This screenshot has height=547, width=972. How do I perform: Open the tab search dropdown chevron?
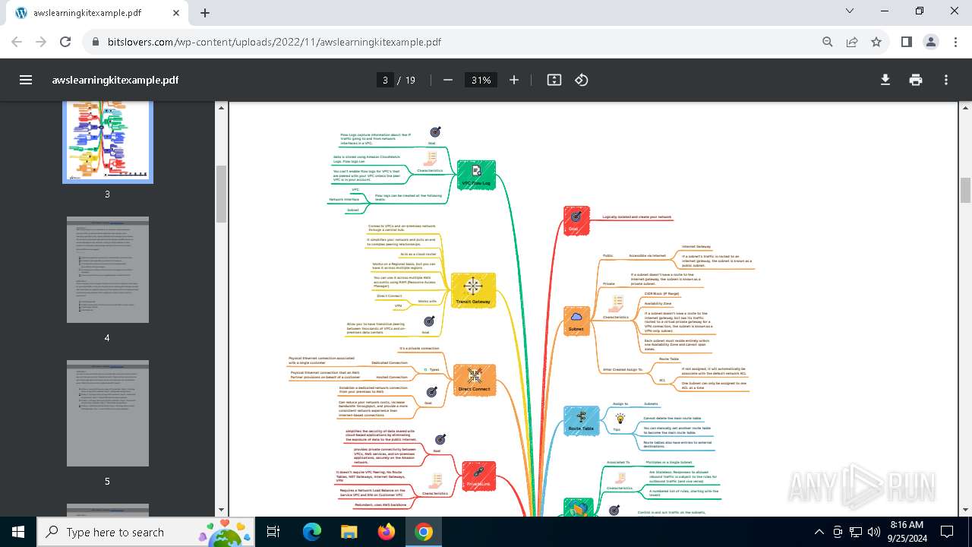pos(850,11)
